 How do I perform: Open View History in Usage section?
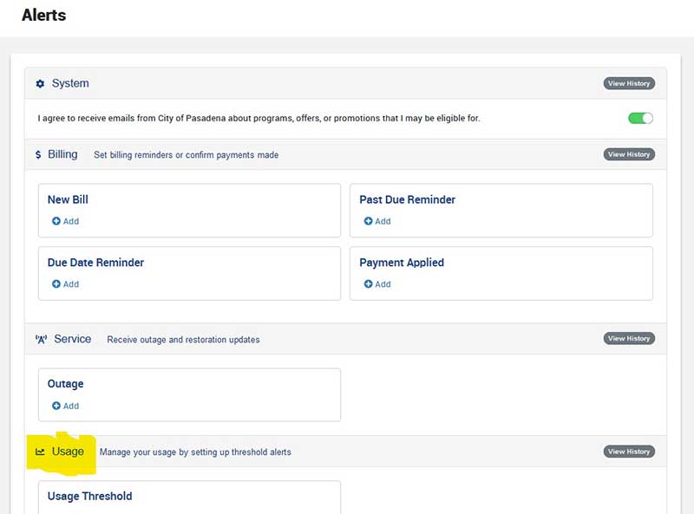pyautogui.click(x=629, y=452)
